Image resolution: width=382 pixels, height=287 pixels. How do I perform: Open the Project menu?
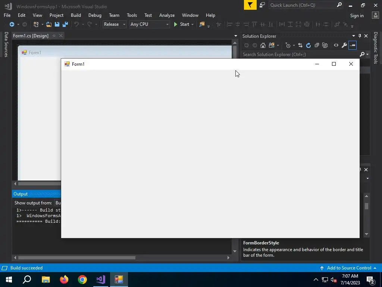pyautogui.click(x=56, y=15)
